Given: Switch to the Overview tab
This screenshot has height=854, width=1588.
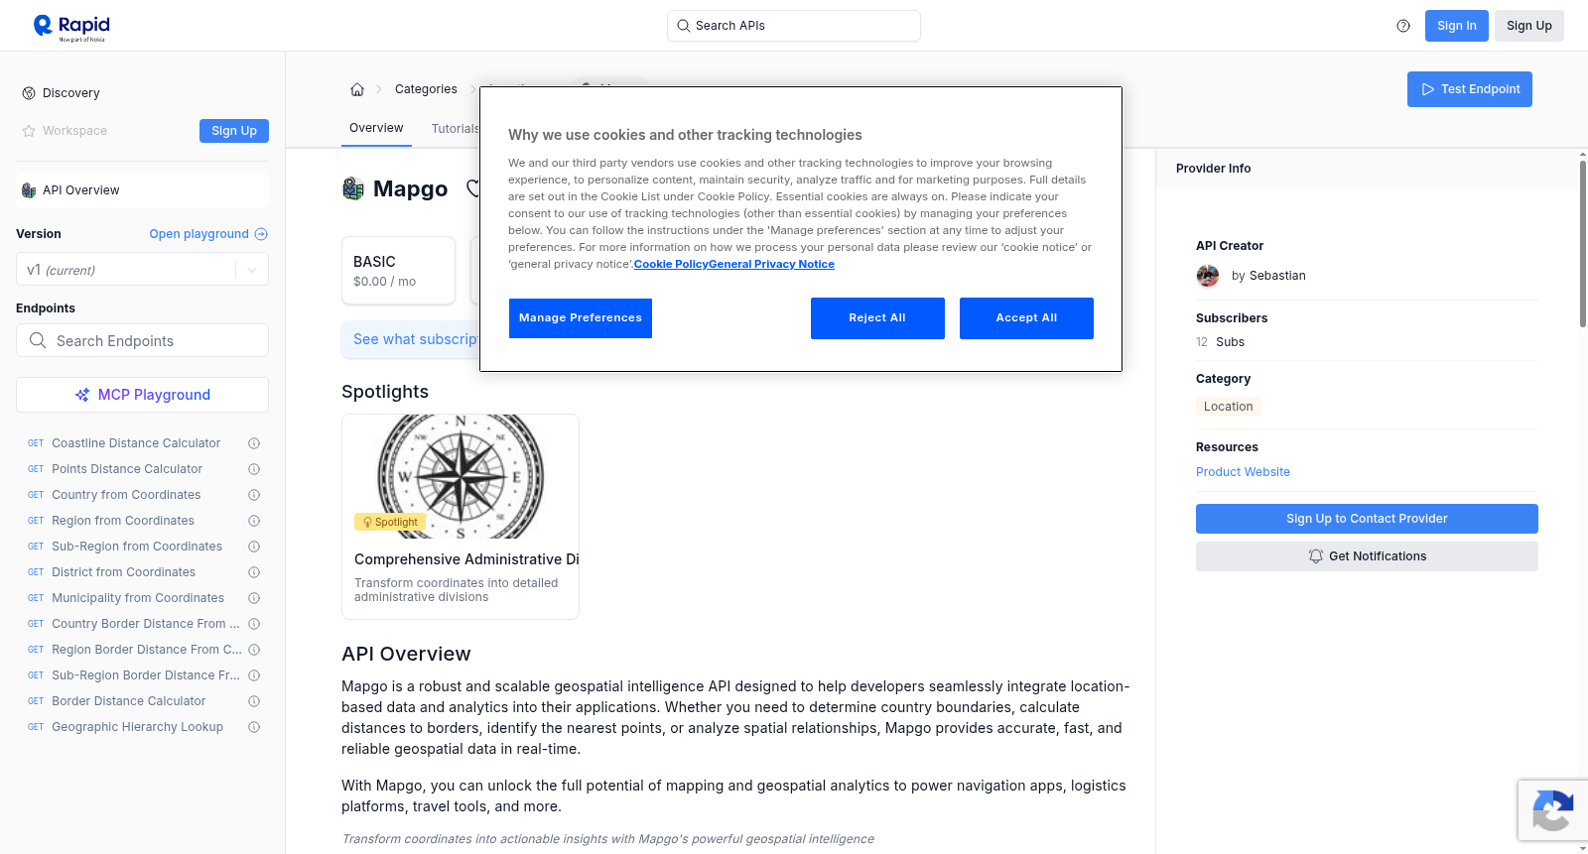Looking at the screenshot, I should tap(376, 128).
